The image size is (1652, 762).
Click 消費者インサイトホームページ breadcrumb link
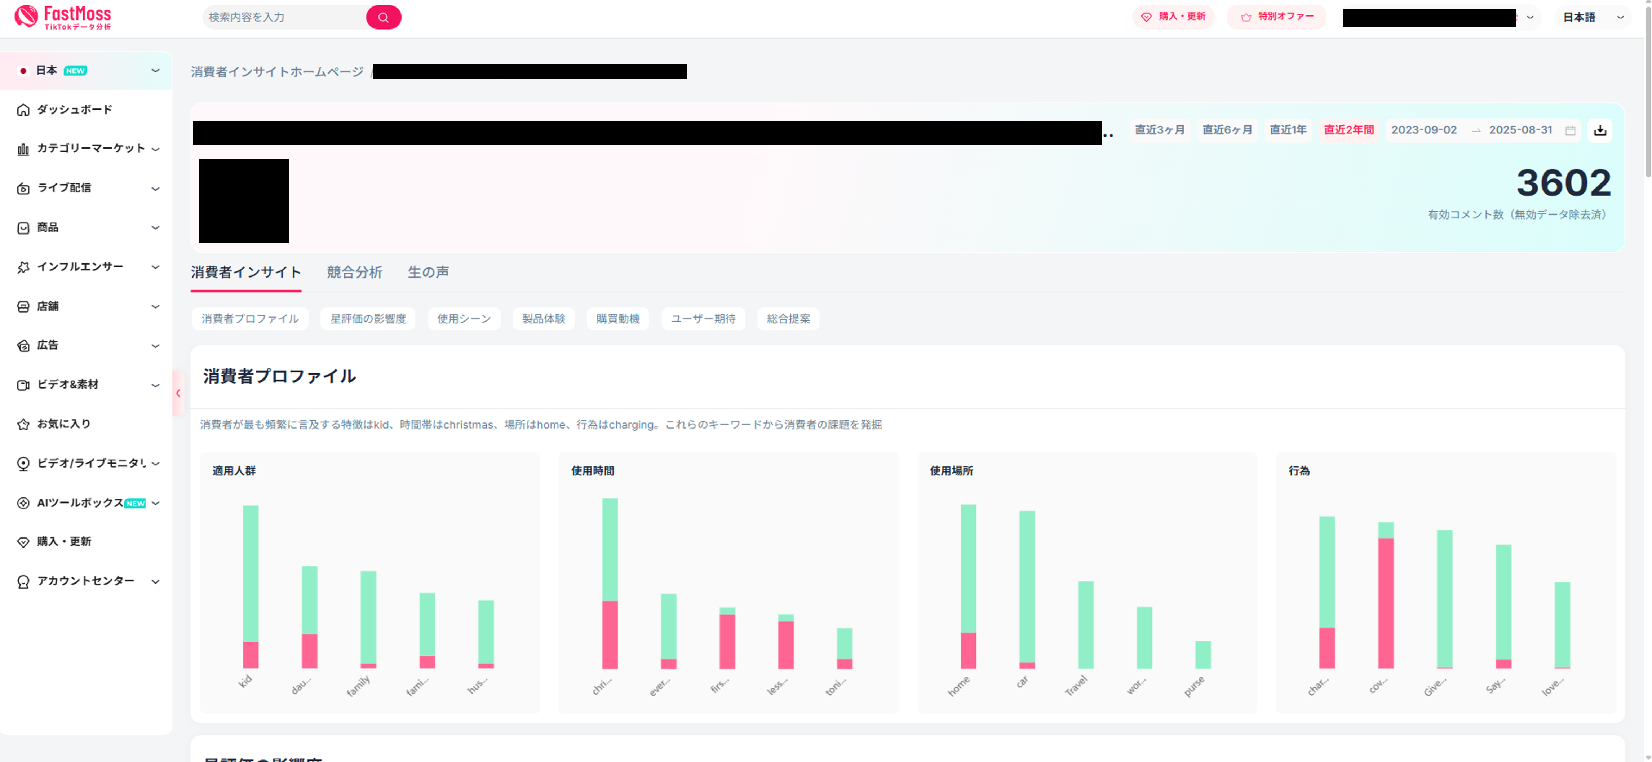[x=277, y=72]
